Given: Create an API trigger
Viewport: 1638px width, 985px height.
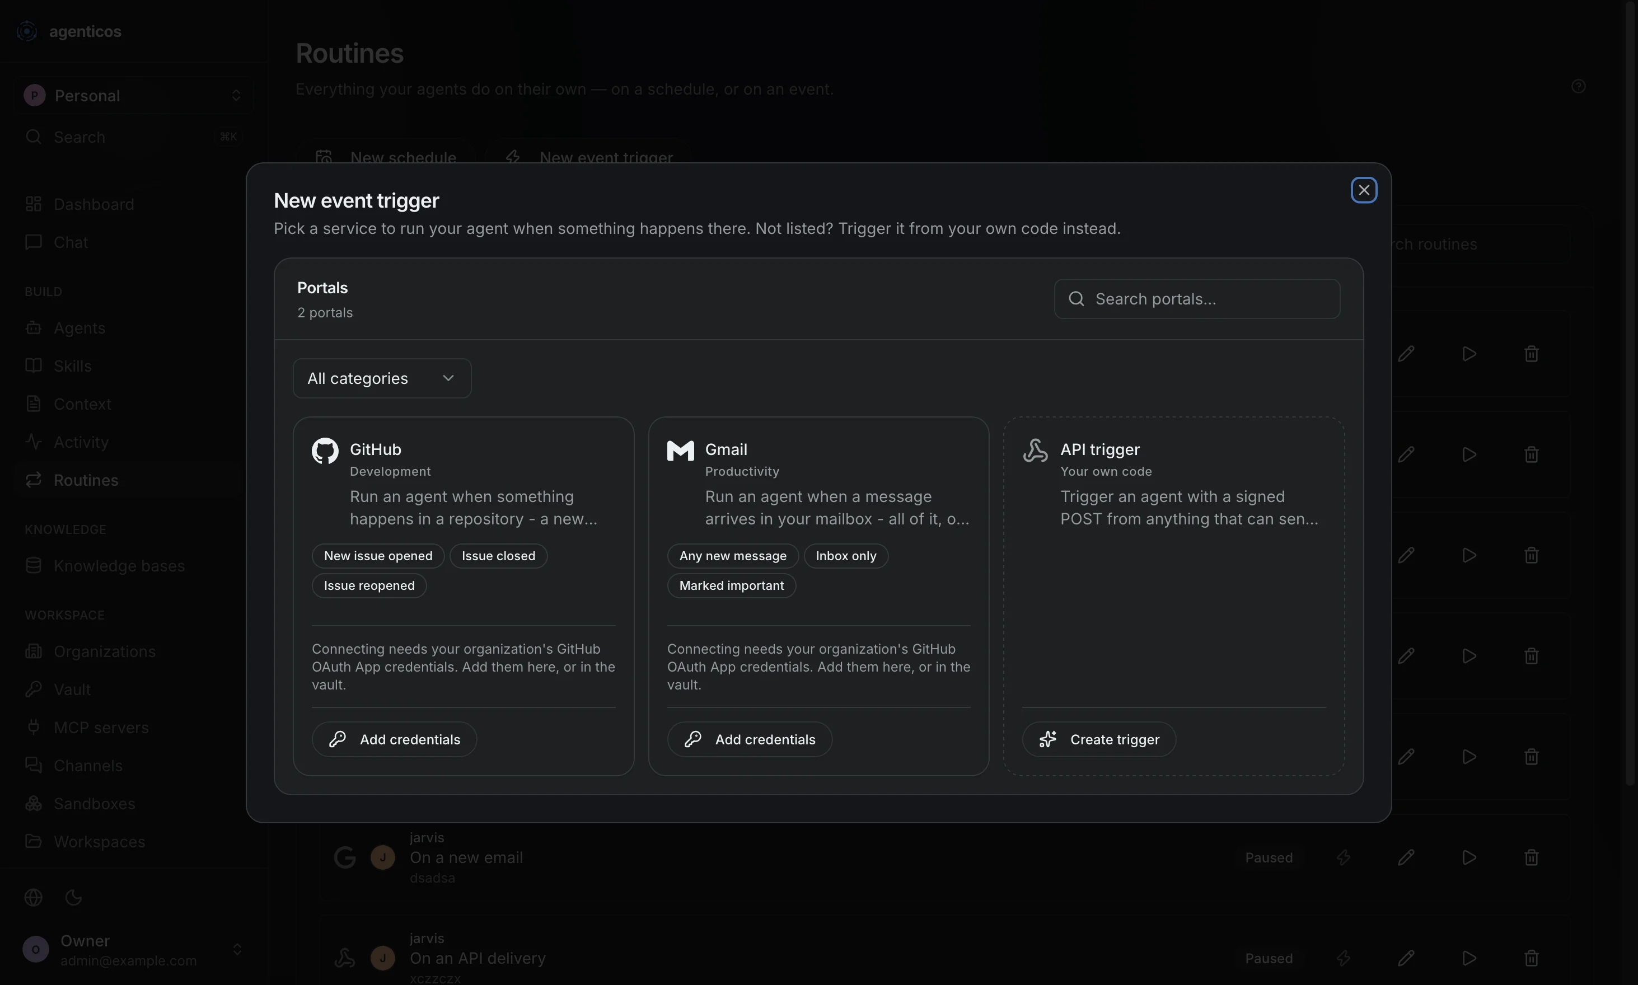Looking at the screenshot, I should pos(1099,739).
